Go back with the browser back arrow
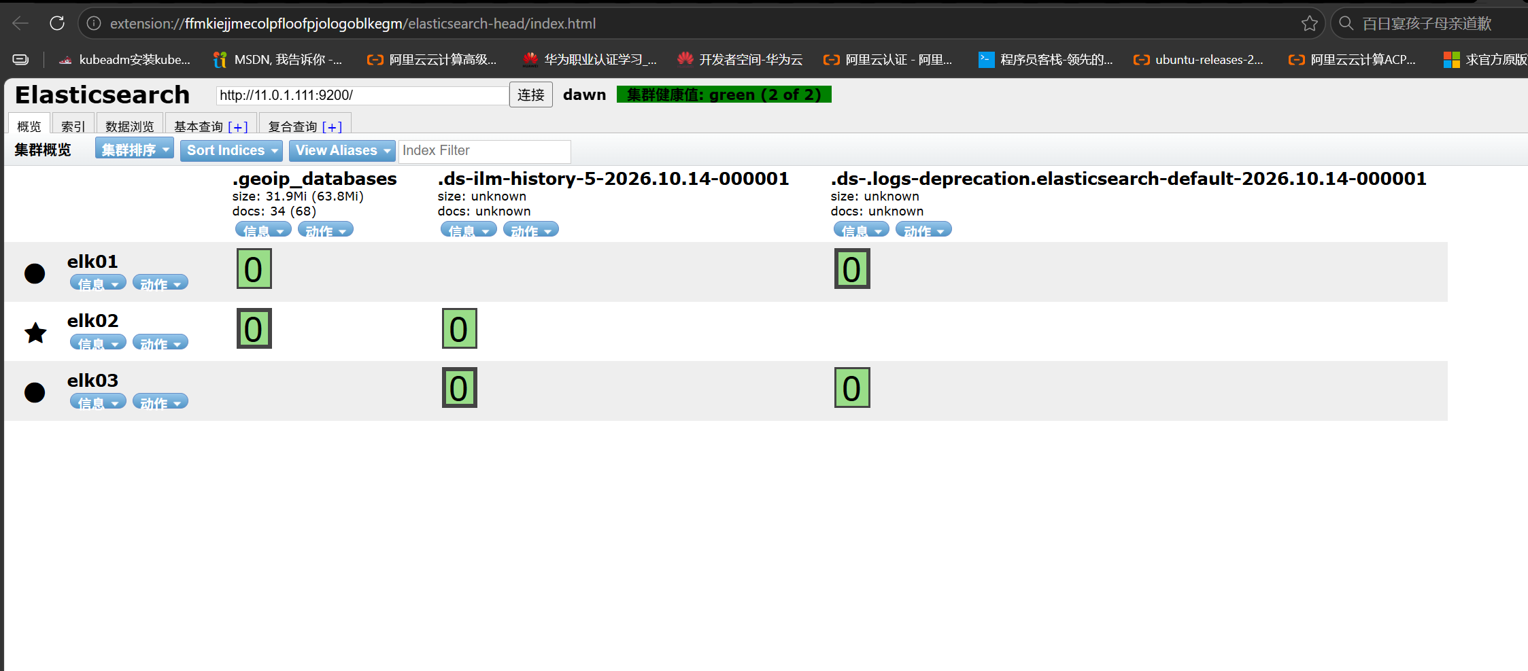This screenshot has height=671, width=1528. pyautogui.click(x=20, y=23)
